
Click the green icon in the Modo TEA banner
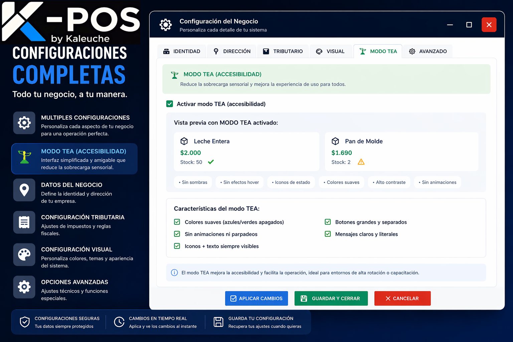(x=175, y=75)
